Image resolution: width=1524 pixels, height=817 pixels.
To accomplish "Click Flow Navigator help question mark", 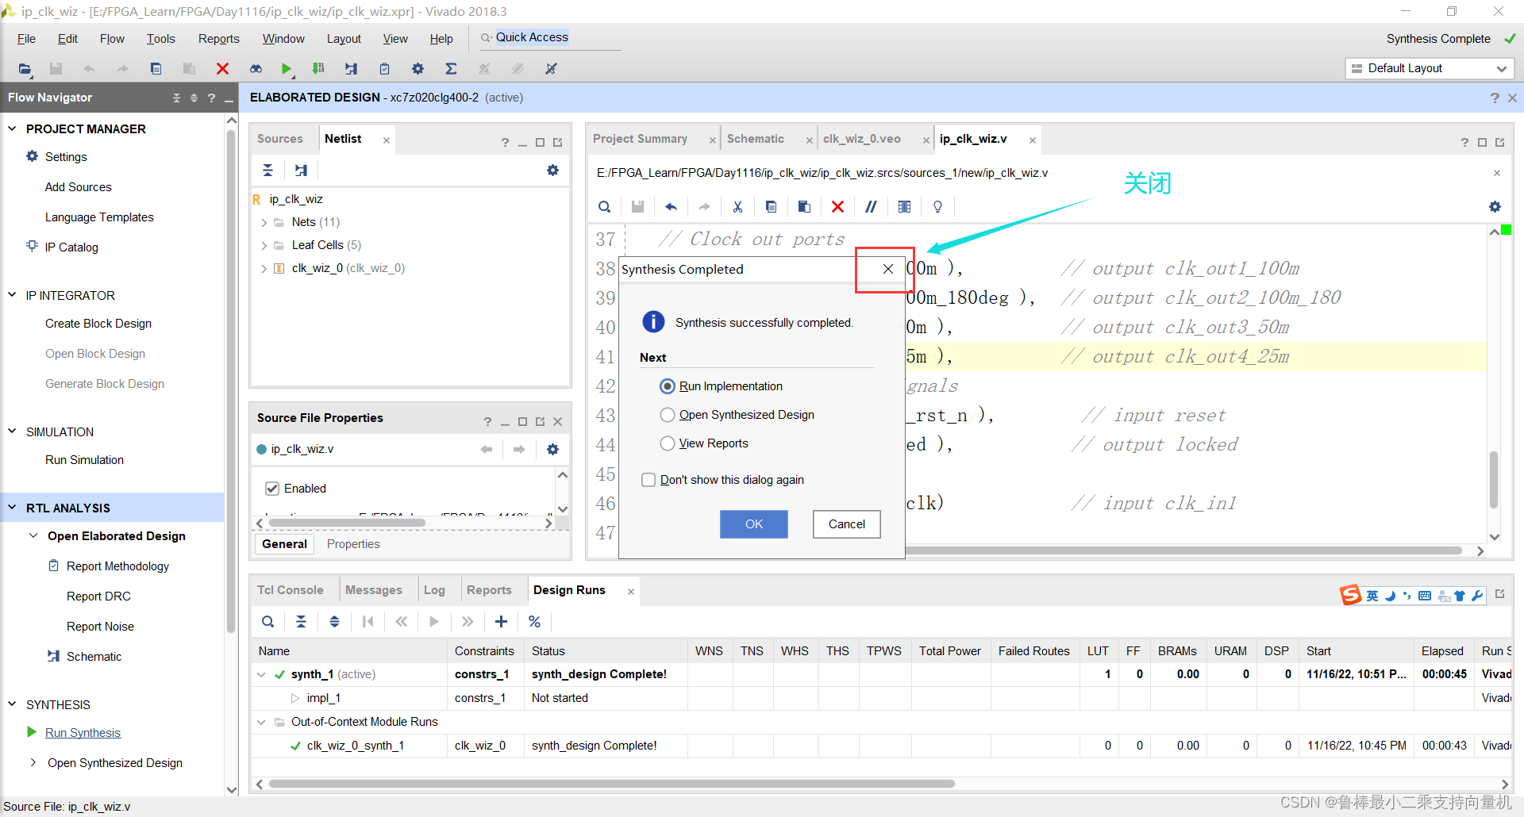I will click(x=211, y=98).
